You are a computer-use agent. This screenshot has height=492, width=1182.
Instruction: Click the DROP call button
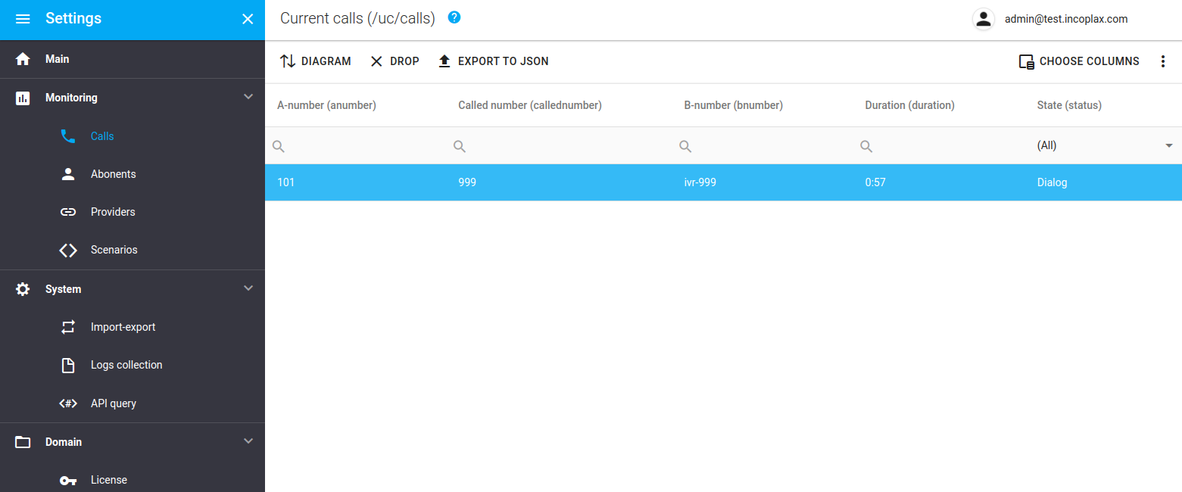coord(395,61)
